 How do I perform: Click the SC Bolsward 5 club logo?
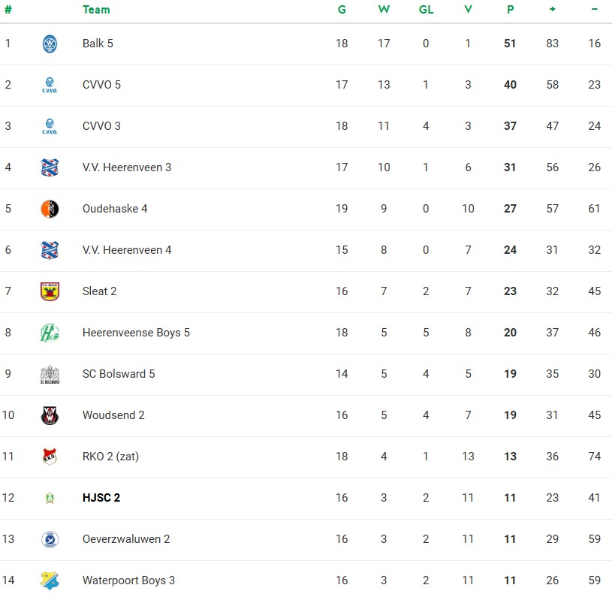click(x=50, y=374)
